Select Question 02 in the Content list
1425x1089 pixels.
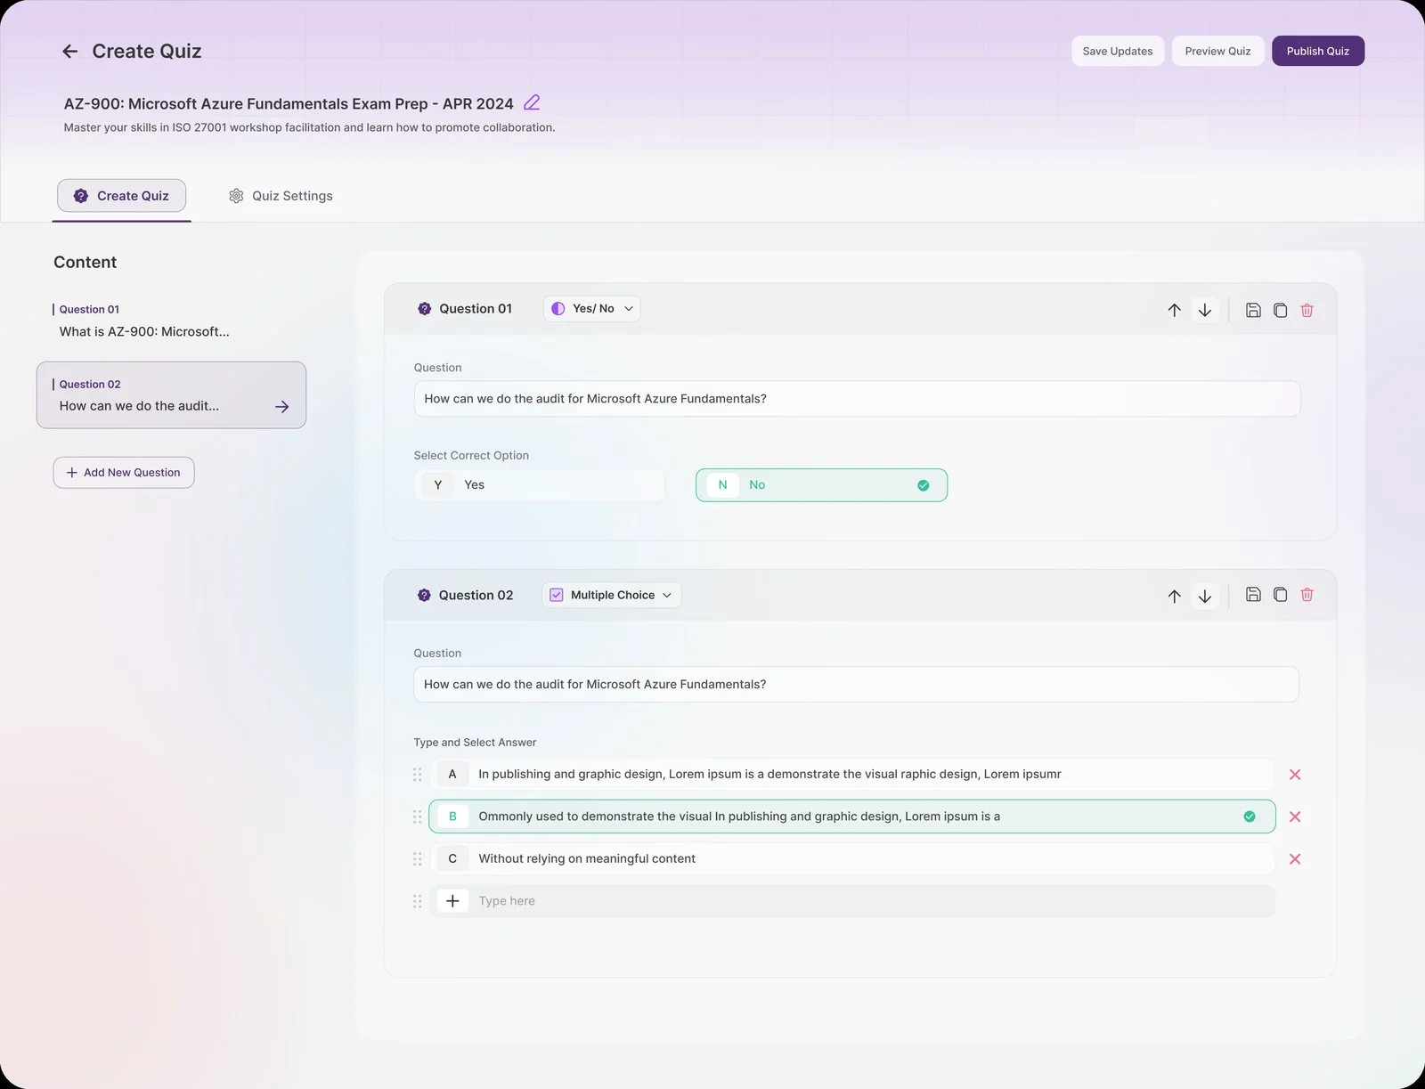click(171, 395)
